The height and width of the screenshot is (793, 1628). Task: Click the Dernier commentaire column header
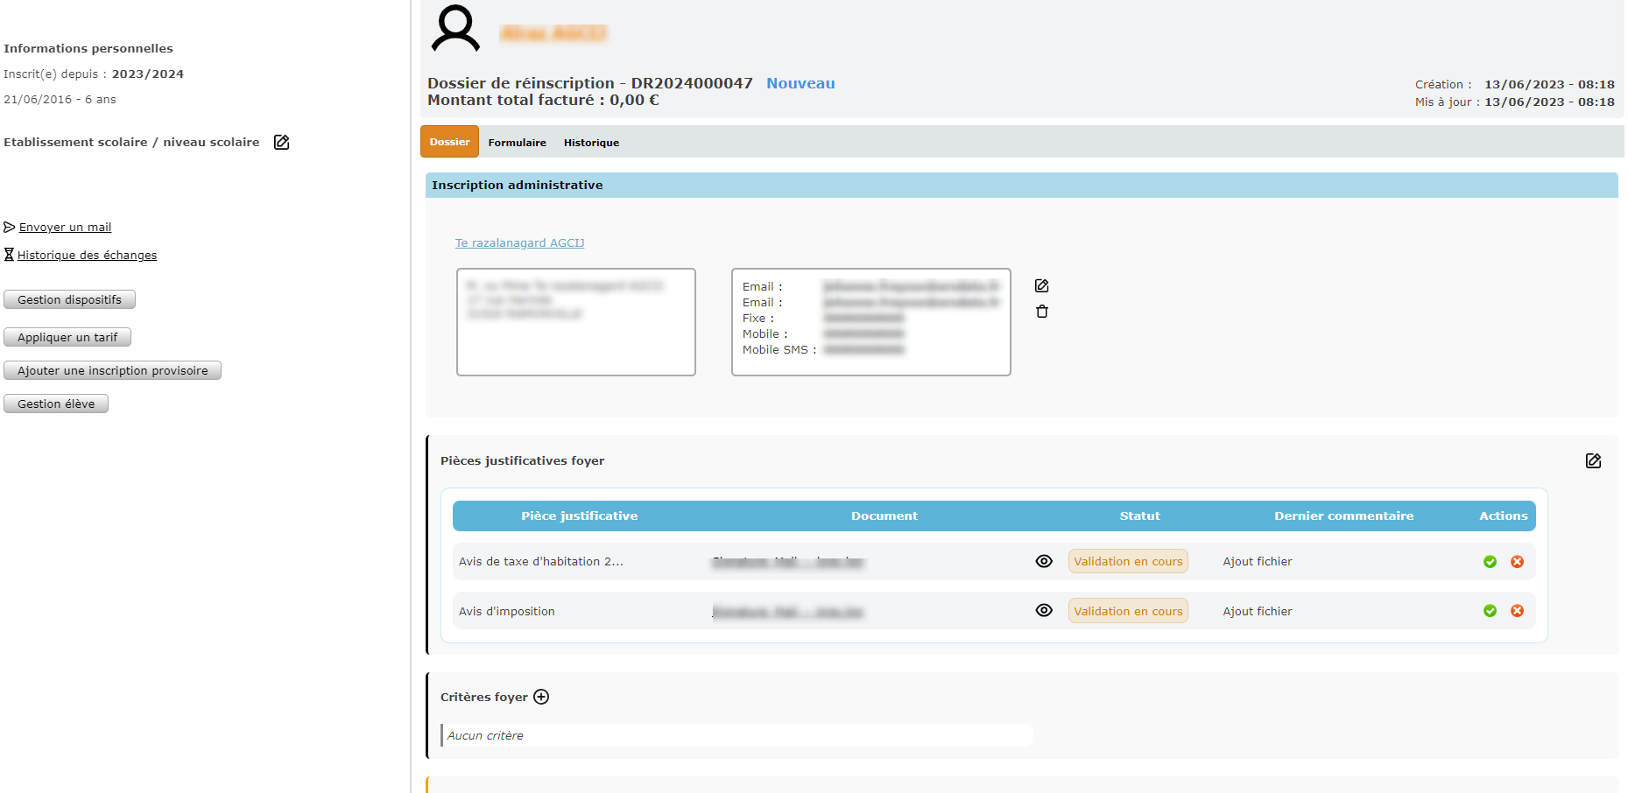[1343, 516]
